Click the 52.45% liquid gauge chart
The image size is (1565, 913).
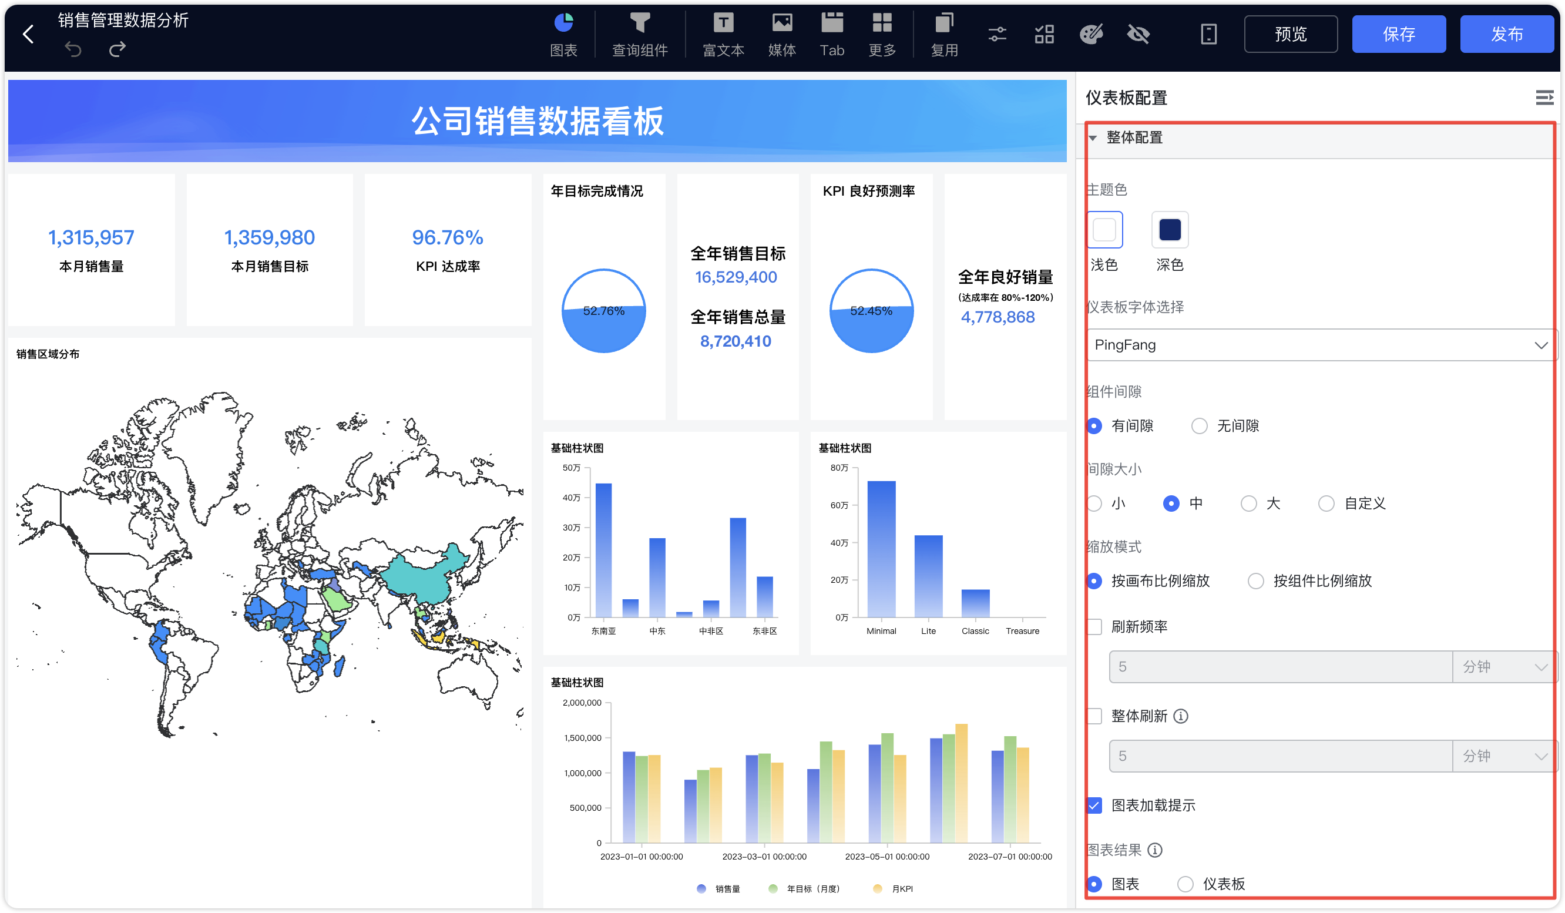[871, 311]
